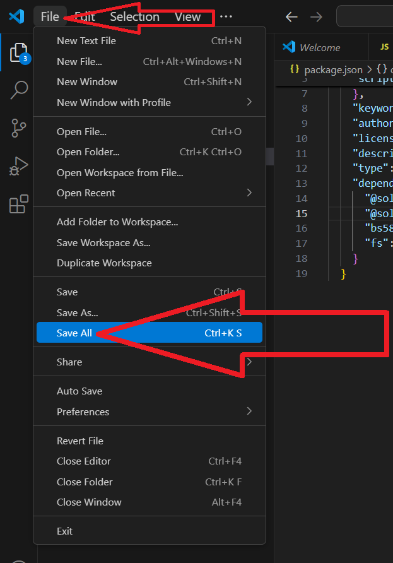Open the File menu
Screen dimensions: 393x563
pyautogui.click(x=50, y=16)
